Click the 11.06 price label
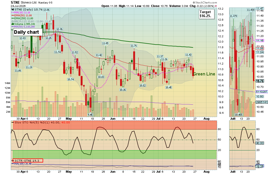The height and width of the screenshot is (174, 268). click(x=18, y=70)
